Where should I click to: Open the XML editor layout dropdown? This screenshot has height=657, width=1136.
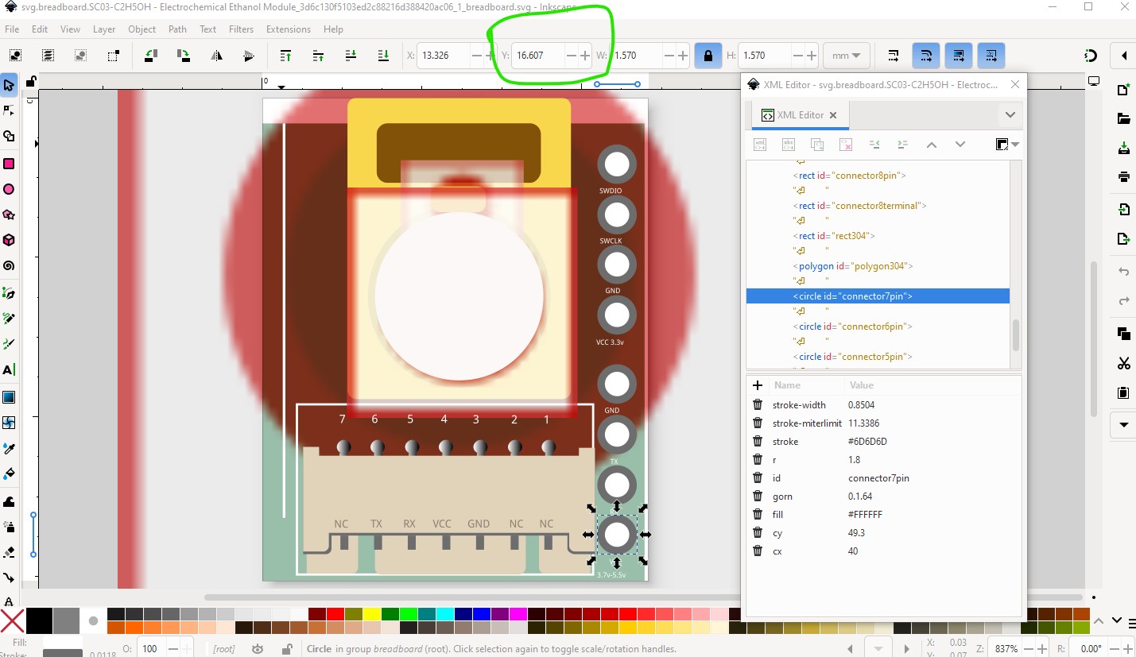click(x=1006, y=145)
